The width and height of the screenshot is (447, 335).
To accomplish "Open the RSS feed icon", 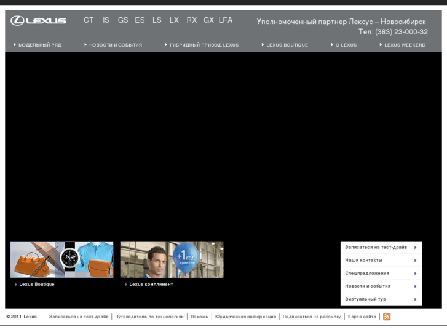I will click(x=387, y=317).
